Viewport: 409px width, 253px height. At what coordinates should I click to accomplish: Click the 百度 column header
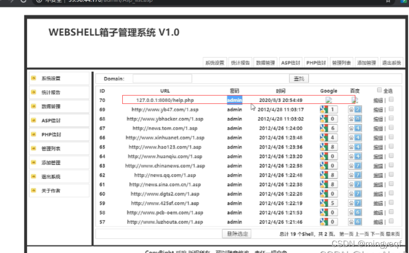pyautogui.click(x=355, y=91)
